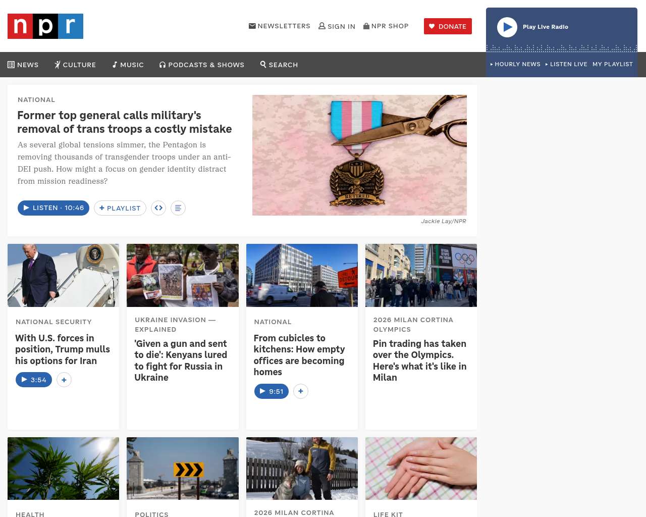Open the cannabis plant photo
The width and height of the screenshot is (646, 517).
[x=64, y=469]
